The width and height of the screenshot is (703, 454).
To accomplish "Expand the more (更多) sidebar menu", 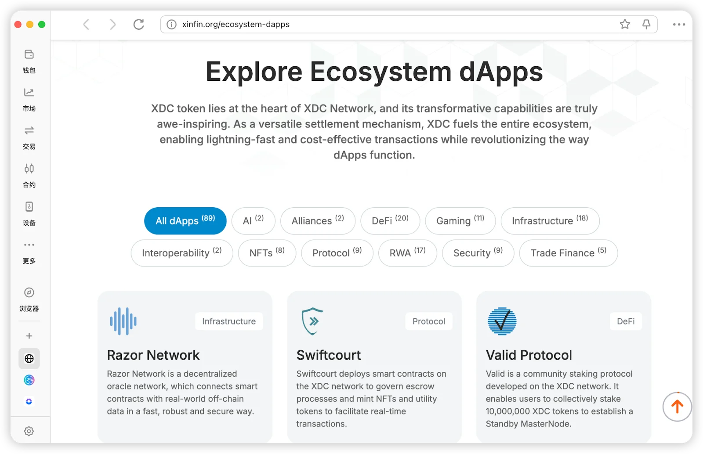I will click(29, 245).
